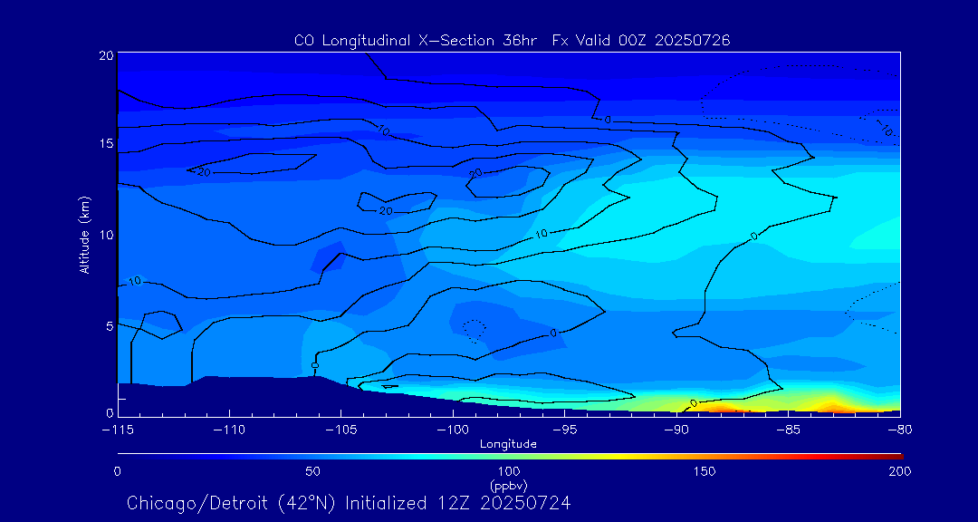This screenshot has width=978, height=522.
Task: Click the "Altitude (km)" vertical axis label
Action: [85, 235]
